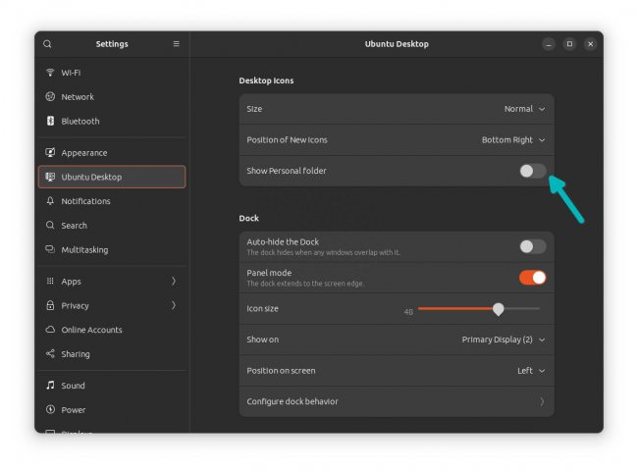The width and height of the screenshot is (638, 471).
Task: Select Multitasking in the sidebar
Action: (x=112, y=249)
